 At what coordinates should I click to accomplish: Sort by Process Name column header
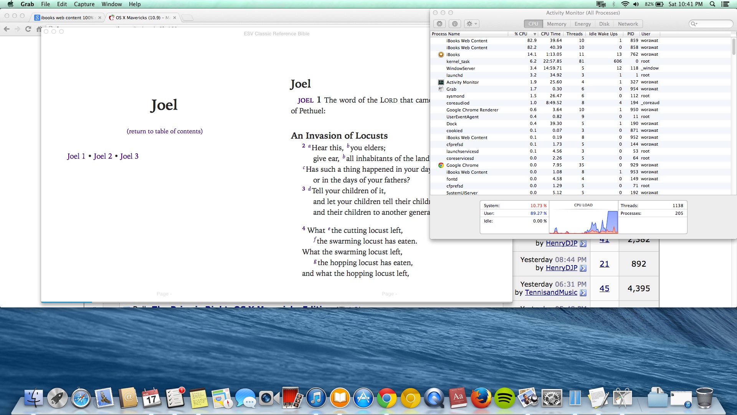[x=469, y=34]
